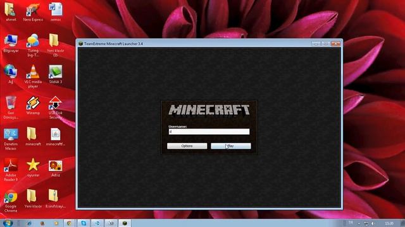This screenshot has width=405, height=227.
Task: Select the ahmet user folder icon
Action: (11, 12)
